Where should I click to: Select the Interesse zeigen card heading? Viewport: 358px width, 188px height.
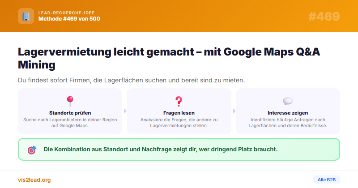tap(288, 113)
